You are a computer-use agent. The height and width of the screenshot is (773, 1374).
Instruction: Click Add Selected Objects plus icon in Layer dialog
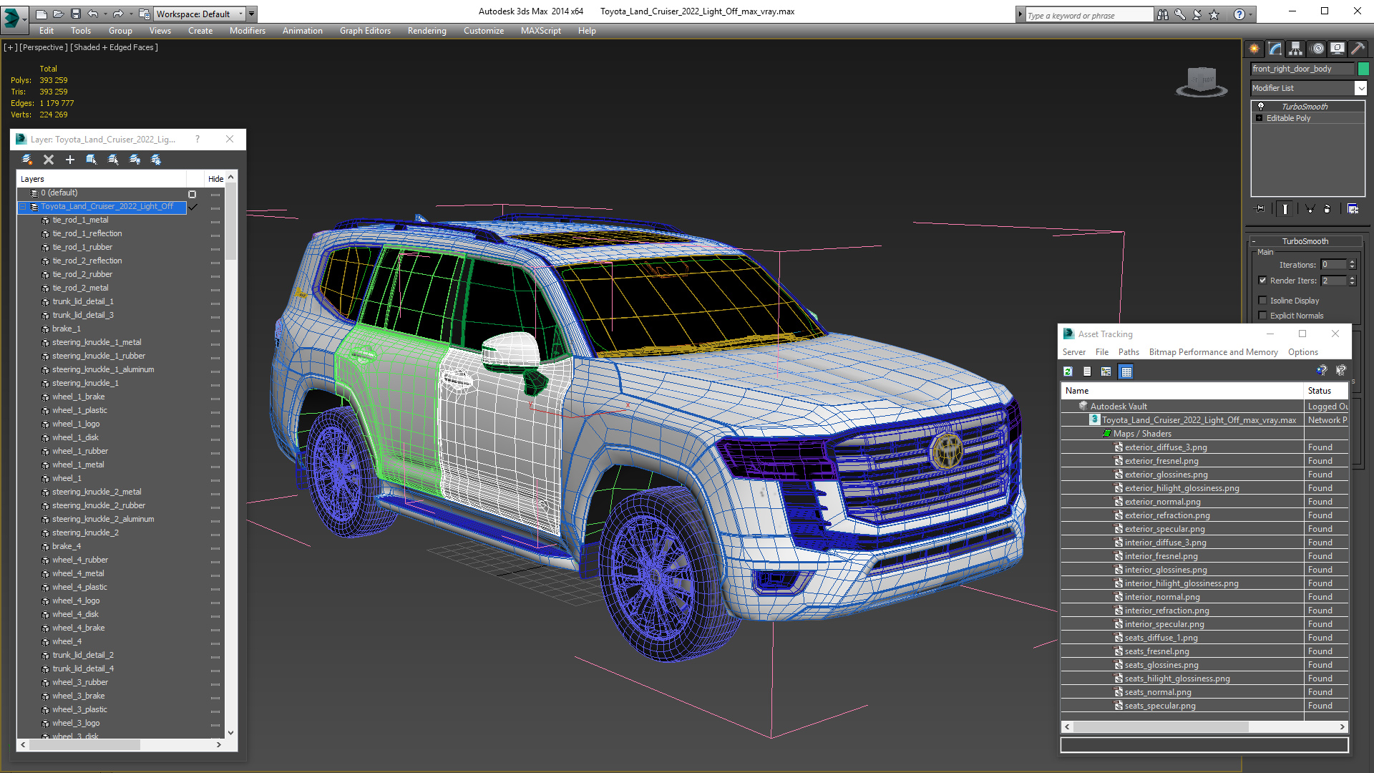(x=70, y=160)
